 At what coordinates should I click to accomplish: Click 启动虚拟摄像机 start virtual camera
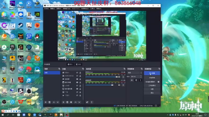click(x=150, y=82)
